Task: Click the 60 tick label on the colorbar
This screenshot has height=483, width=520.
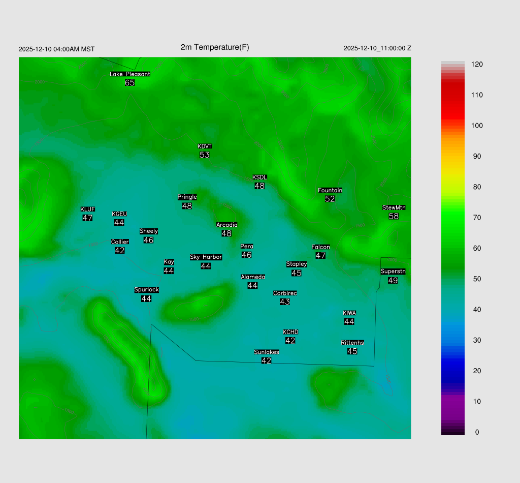Action: pos(477,248)
